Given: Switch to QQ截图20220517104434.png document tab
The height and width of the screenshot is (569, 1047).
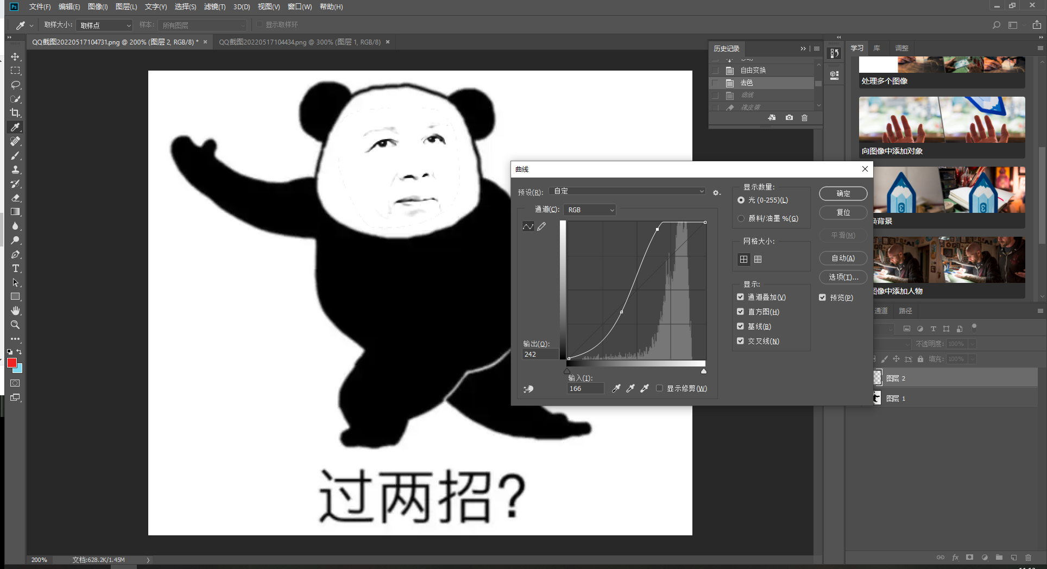Looking at the screenshot, I should [x=300, y=42].
